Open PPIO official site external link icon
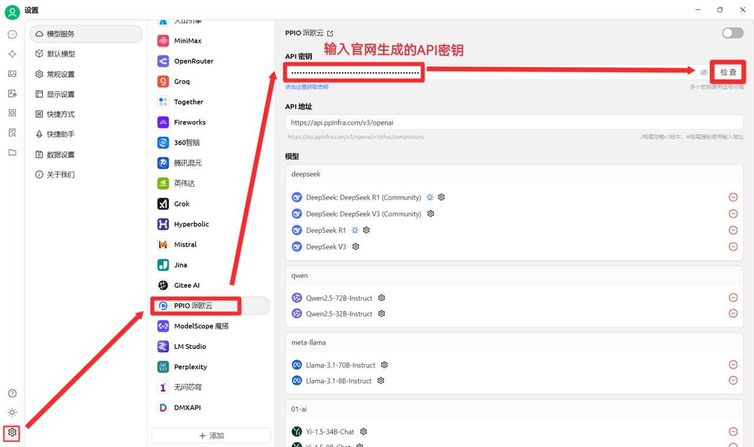The width and height of the screenshot is (754, 447). pos(330,34)
